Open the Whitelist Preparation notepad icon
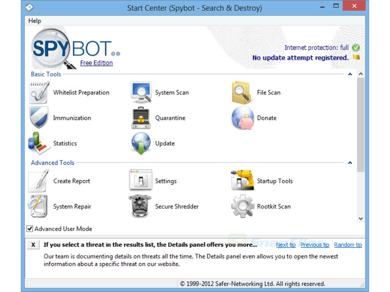 click(39, 92)
